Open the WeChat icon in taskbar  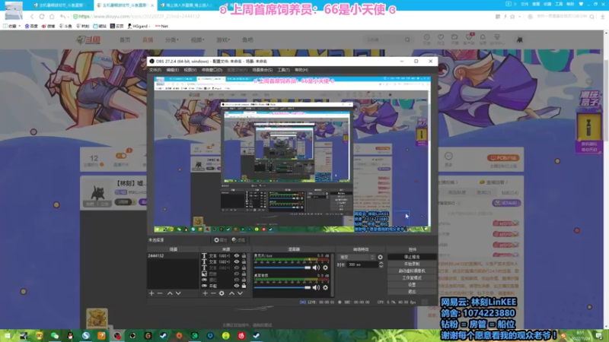55,336
